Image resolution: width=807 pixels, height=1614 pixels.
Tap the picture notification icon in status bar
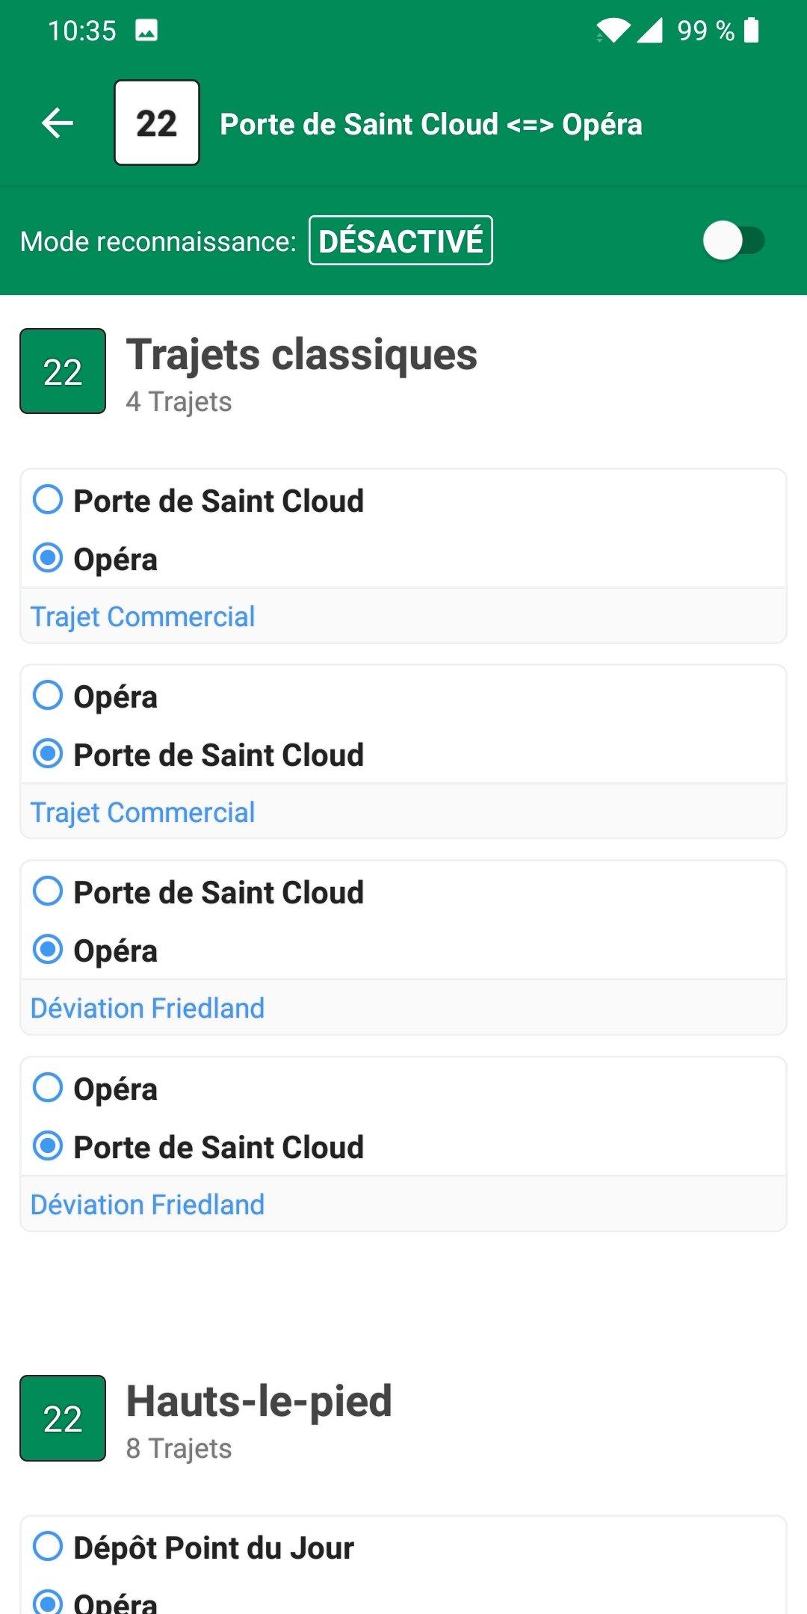pyautogui.click(x=146, y=31)
